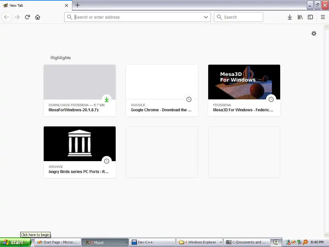Minimize the Mypal browser window

(310, 5)
